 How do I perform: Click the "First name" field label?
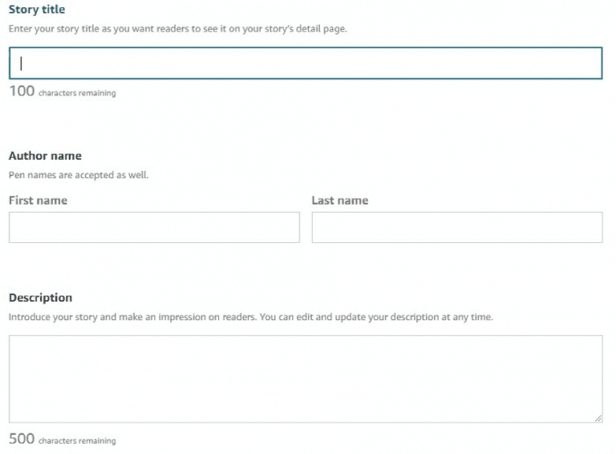pos(38,201)
